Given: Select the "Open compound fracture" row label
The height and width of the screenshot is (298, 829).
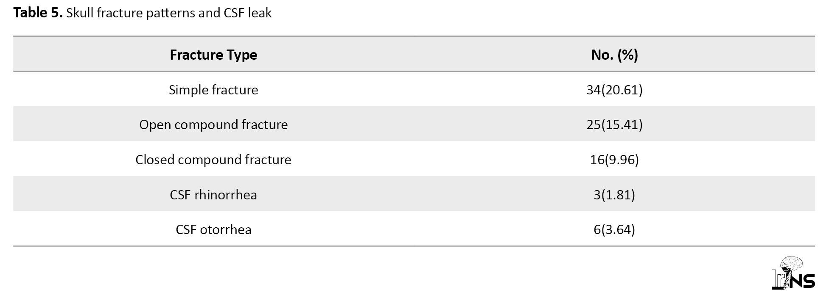Looking at the screenshot, I should [x=213, y=124].
